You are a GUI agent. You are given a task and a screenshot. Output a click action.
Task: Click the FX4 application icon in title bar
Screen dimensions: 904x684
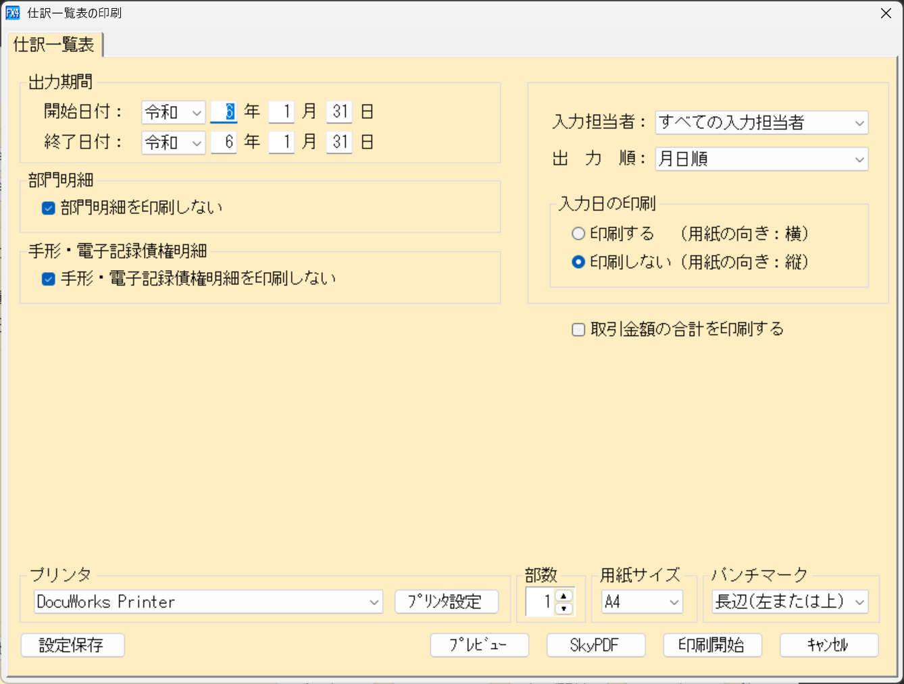pos(12,13)
